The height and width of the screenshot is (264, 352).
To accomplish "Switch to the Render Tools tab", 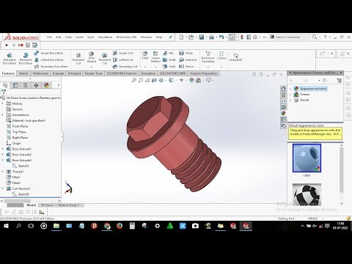I will point(94,73).
